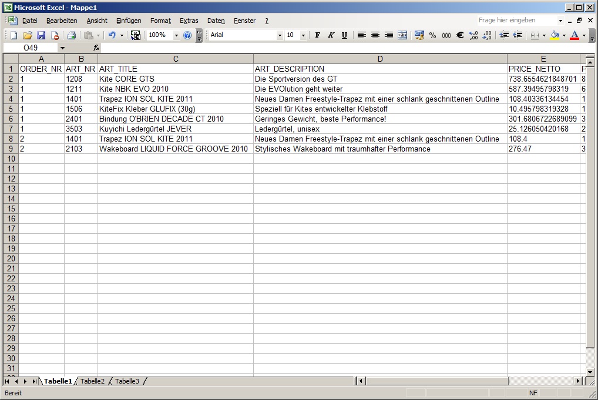The width and height of the screenshot is (598, 400).
Task: Apply thousands separator 000 style
Action: [446, 35]
